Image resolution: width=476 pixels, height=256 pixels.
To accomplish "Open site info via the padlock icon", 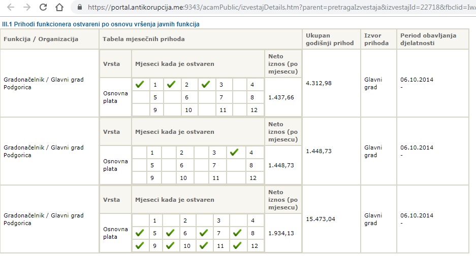I will pos(78,8).
